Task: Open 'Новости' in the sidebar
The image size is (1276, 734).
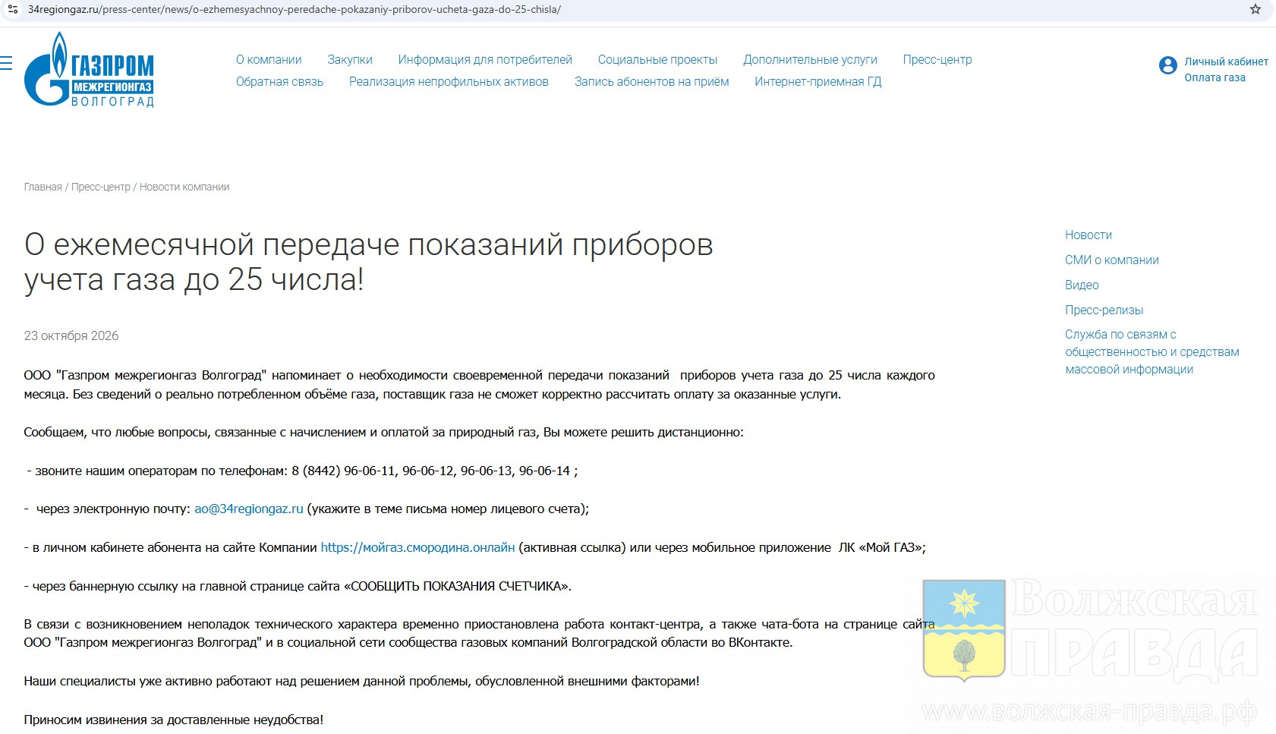Action: coord(1089,235)
